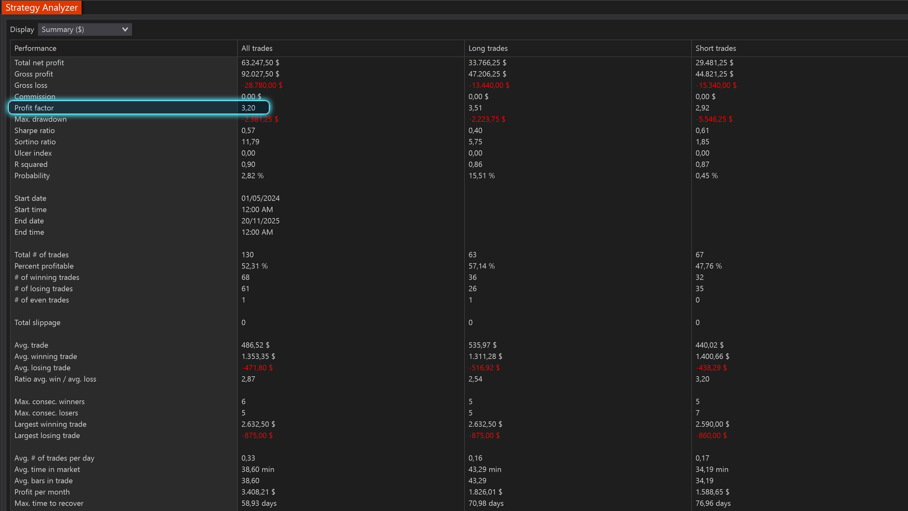This screenshot has width=908, height=511.
Task: Click the Long trades column header
Action: 488,48
